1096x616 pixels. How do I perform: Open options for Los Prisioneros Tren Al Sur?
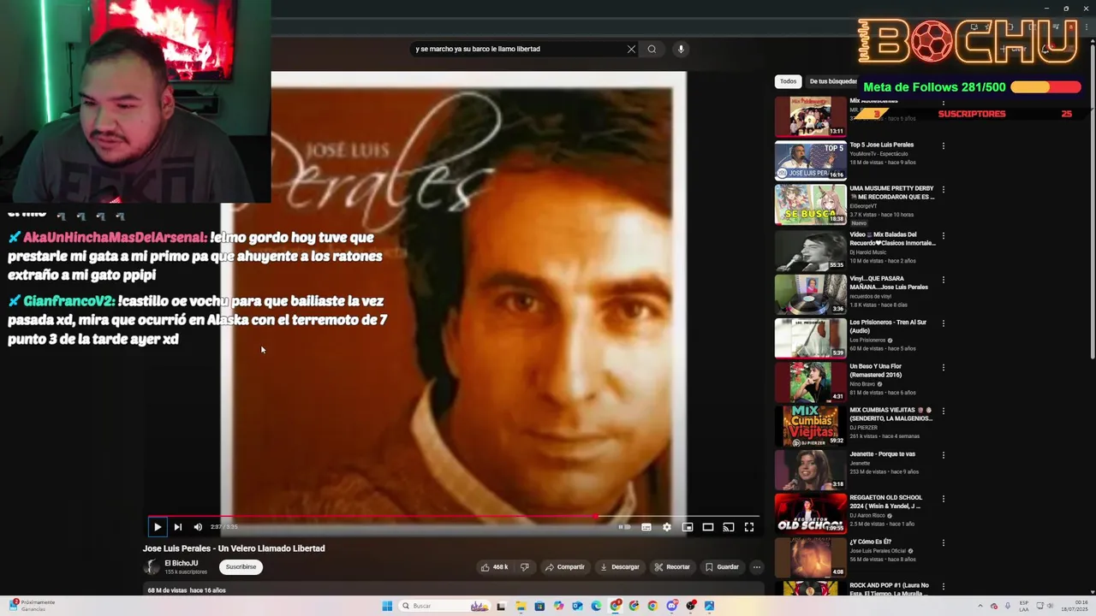pos(944,323)
